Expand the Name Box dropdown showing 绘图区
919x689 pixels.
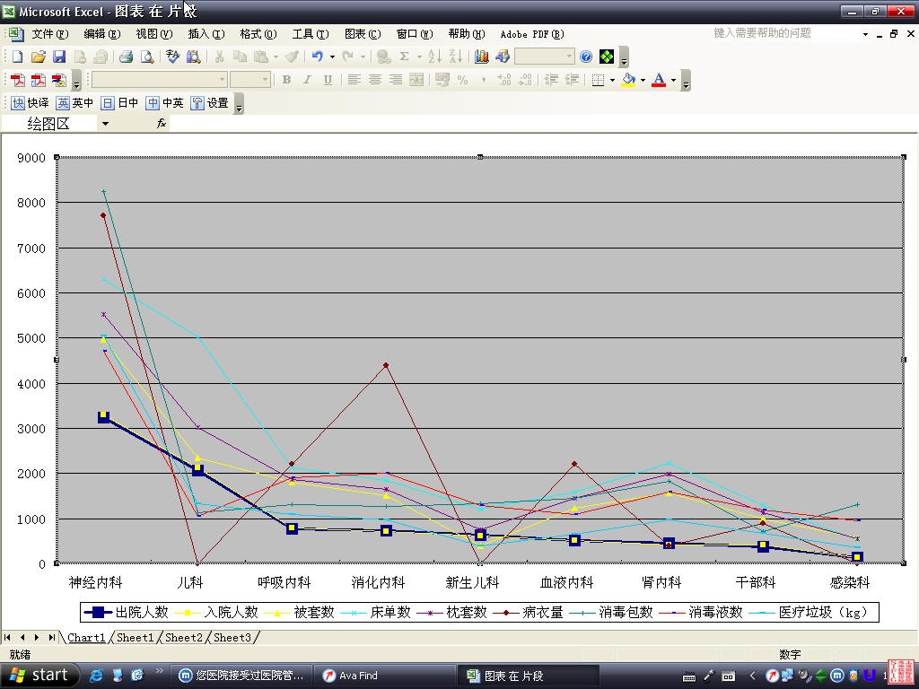click(x=105, y=124)
